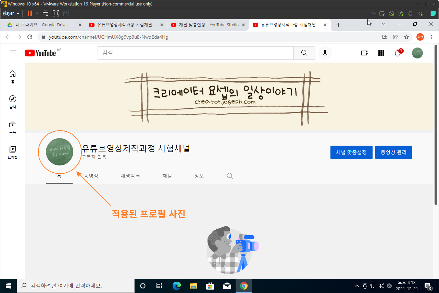This screenshot has width=439, height=293.
Task: Open Chrome tab search chevron
Action: click(x=384, y=24)
